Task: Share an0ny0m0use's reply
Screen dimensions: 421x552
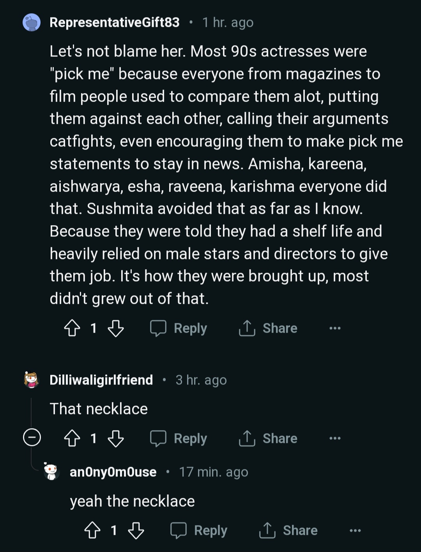Action: click(x=288, y=530)
